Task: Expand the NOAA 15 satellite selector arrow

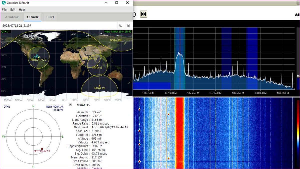Action: tap(70, 105)
